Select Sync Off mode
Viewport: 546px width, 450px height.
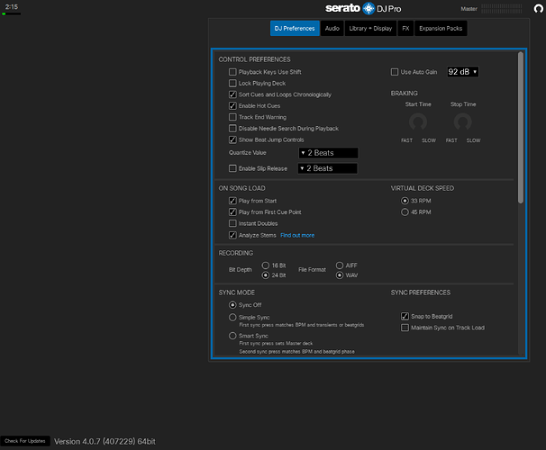pos(232,305)
